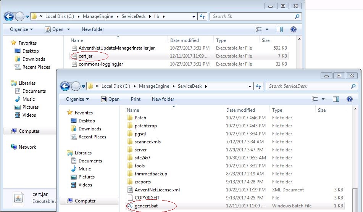
Task: Click the Help icon in the ServiceDesk window
Action: 349,99
